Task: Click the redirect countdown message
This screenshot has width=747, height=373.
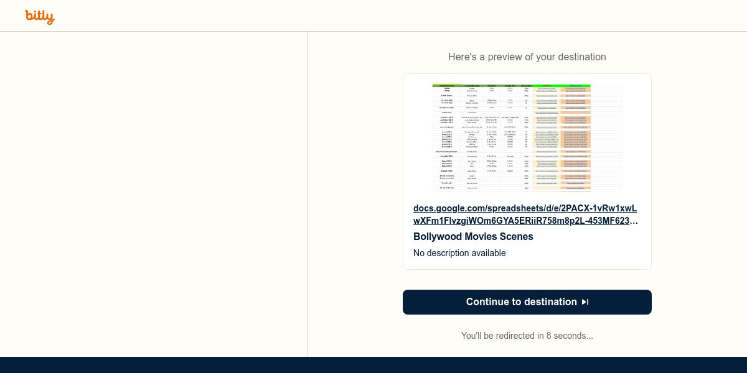Action: click(527, 336)
